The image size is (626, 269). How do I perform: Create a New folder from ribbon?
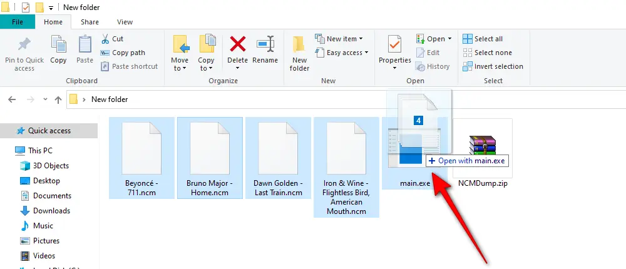[299, 53]
